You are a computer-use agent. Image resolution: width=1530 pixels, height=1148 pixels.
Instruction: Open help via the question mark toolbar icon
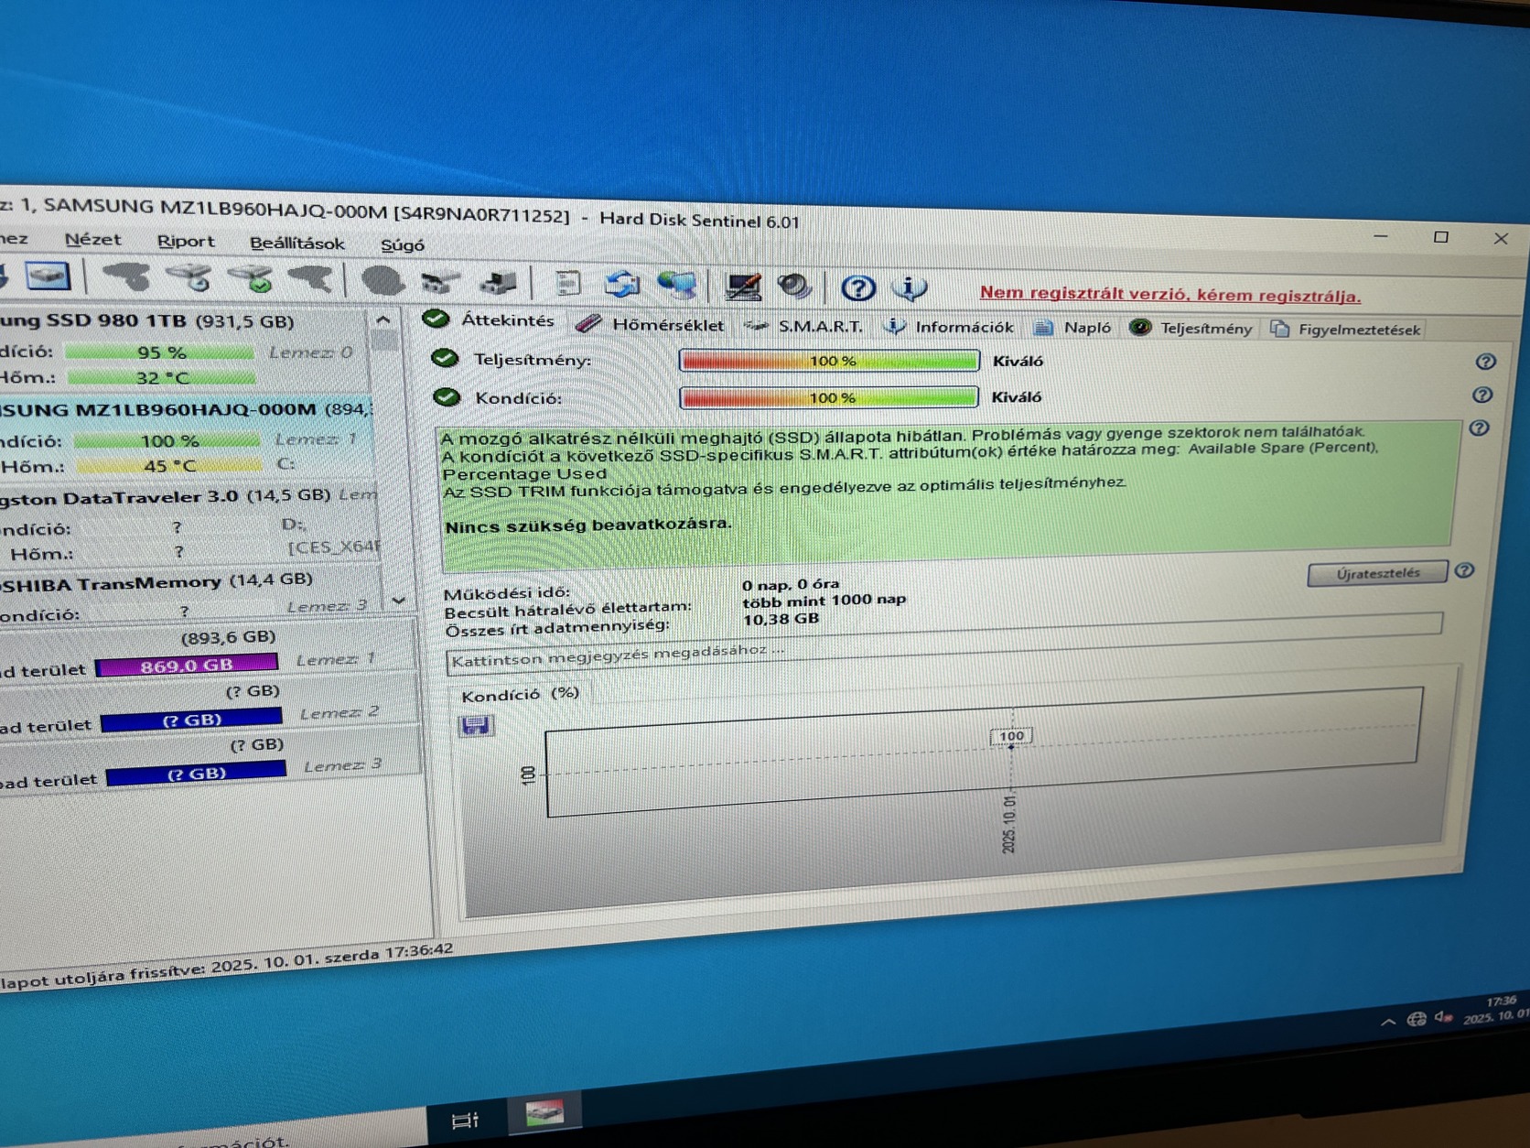point(857,288)
